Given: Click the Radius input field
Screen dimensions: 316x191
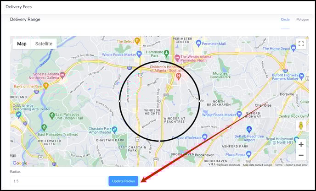Looking at the screenshot, I should coord(57,181).
